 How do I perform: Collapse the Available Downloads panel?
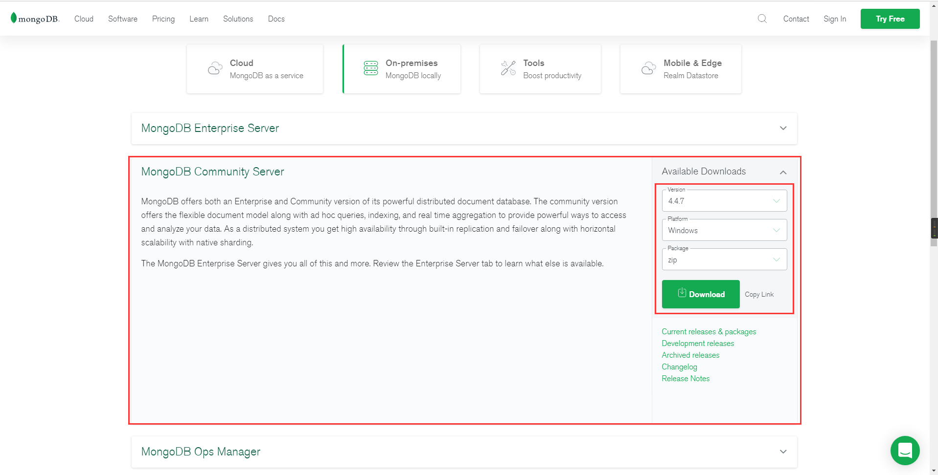tap(783, 172)
